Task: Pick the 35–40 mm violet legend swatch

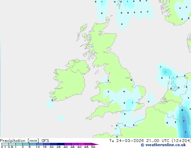Action: point(75,144)
